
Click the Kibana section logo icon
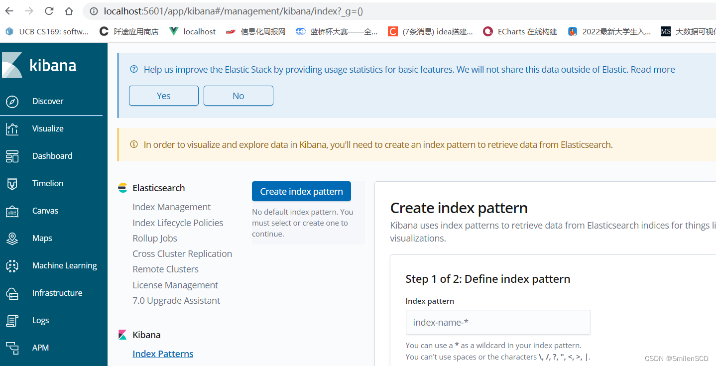tap(122, 335)
